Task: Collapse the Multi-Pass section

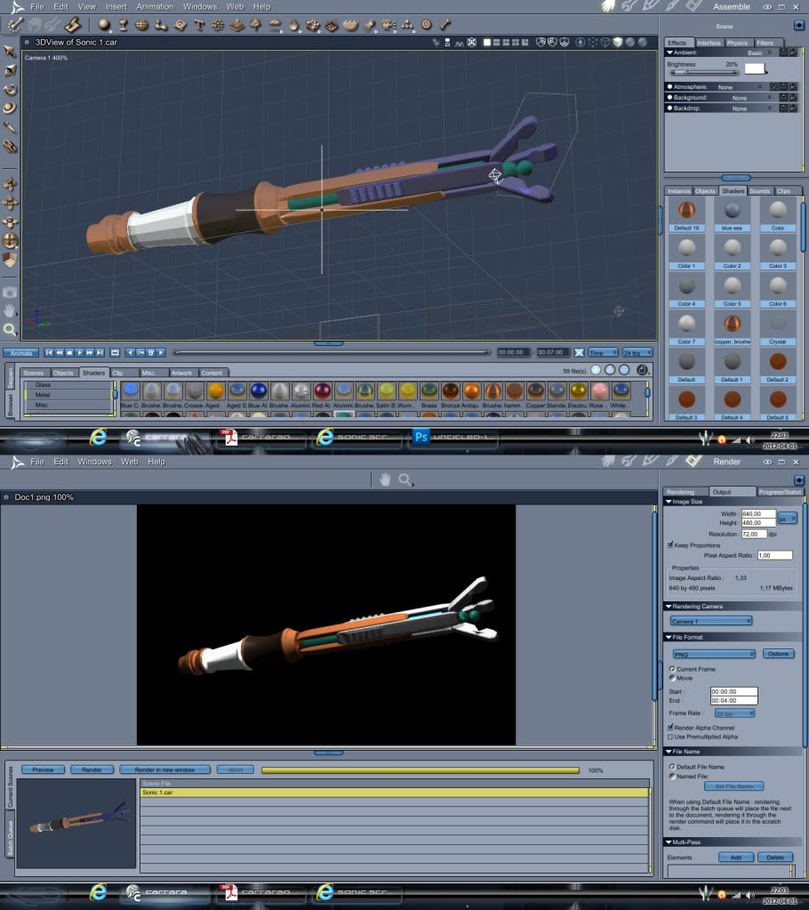Action: point(669,842)
